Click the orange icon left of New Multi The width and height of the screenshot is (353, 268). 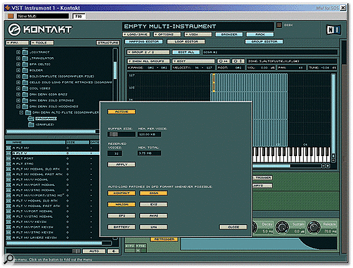pos(11,16)
